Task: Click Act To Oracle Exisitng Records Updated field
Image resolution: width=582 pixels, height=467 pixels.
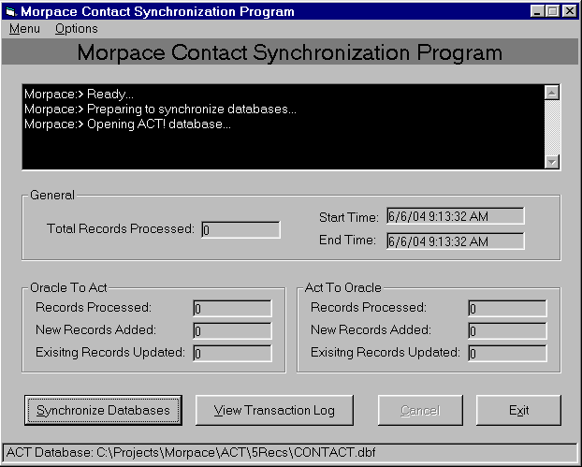Action: tap(507, 353)
